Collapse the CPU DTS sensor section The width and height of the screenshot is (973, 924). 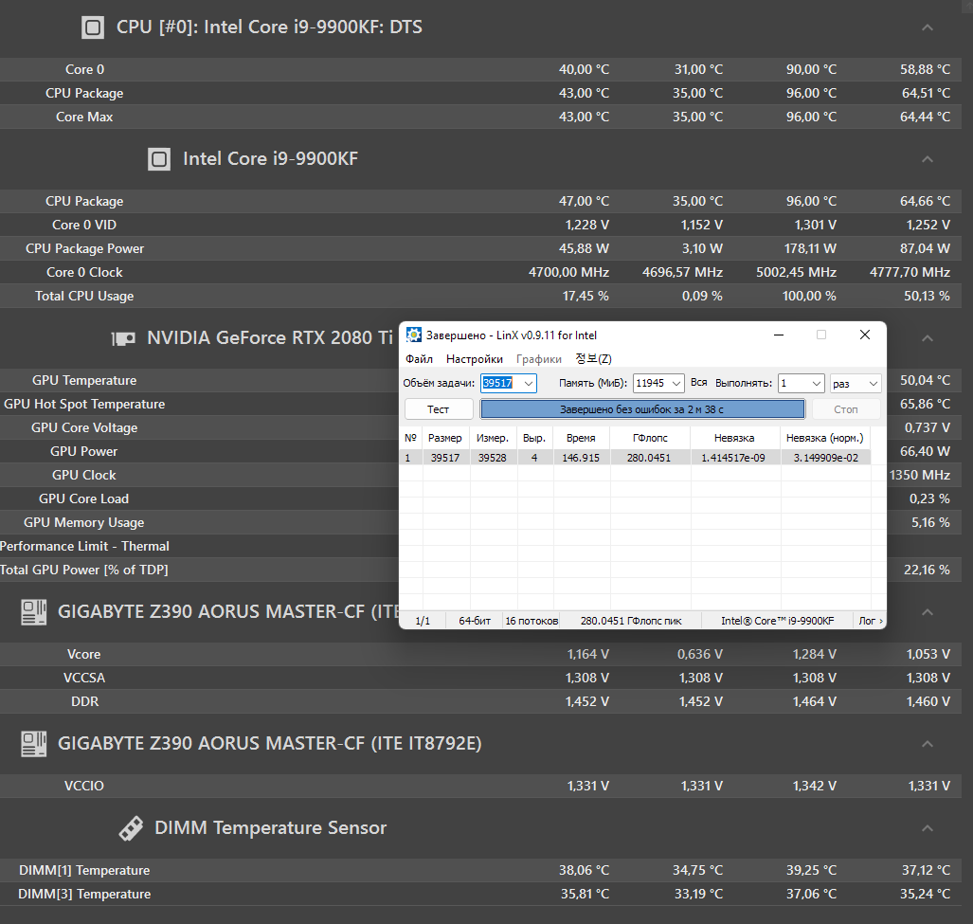coord(928,27)
